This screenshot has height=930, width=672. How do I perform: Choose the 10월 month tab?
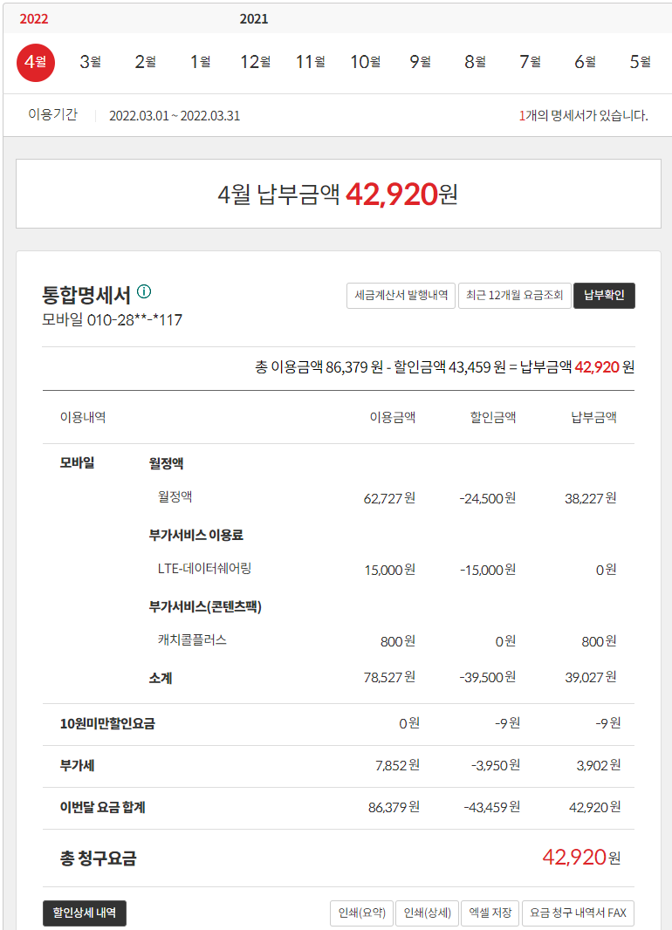[365, 62]
